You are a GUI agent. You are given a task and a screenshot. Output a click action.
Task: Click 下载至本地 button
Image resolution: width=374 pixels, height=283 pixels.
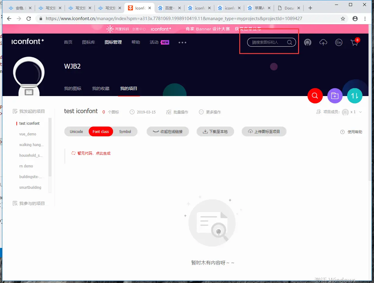coord(215,132)
